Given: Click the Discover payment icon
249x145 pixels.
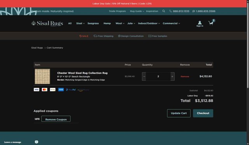Looking at the screenshot, I should 53,90.
